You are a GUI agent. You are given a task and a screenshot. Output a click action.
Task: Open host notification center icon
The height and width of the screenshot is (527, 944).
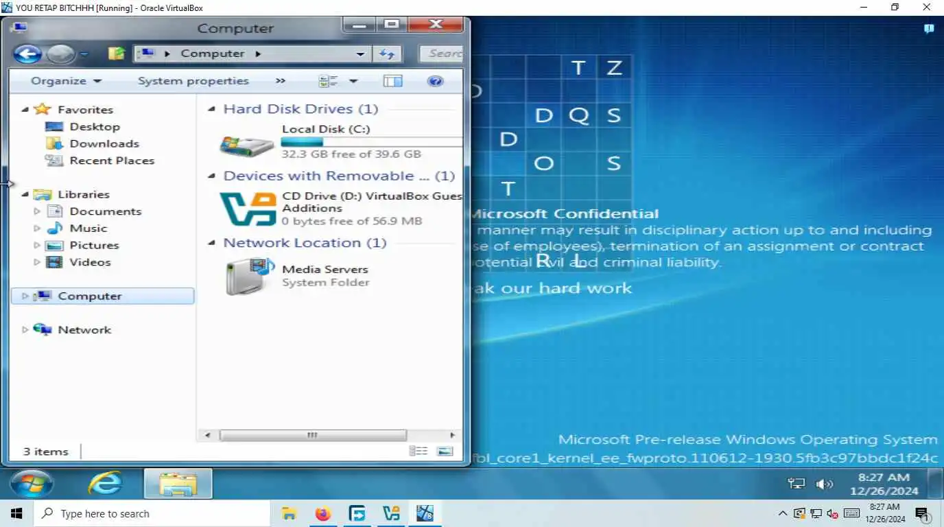tap(922, 513)
